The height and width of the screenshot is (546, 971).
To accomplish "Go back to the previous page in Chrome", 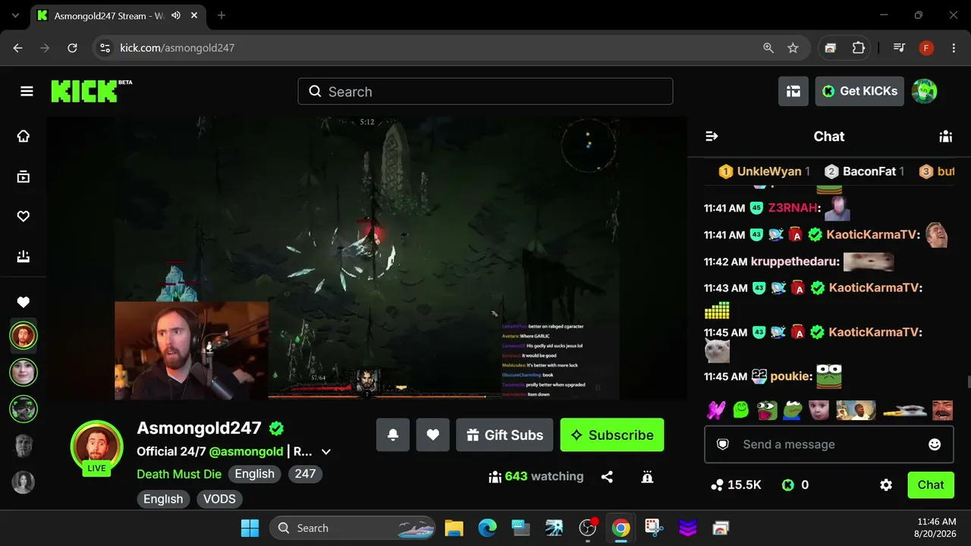I will pos(18,48).
